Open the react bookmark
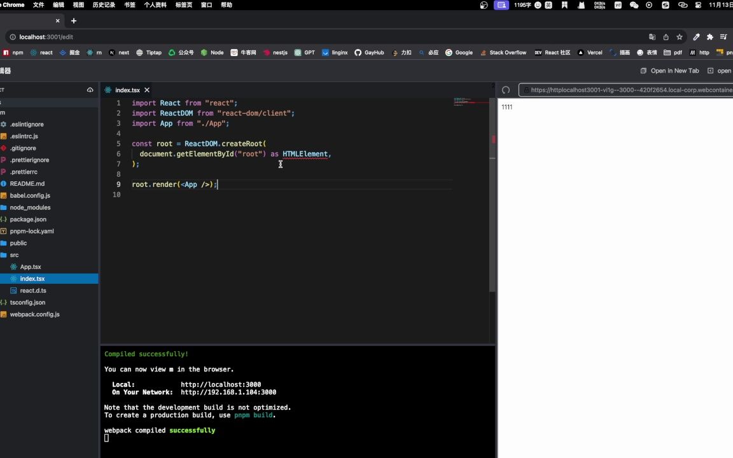733x458 pixels. point(41,52)
